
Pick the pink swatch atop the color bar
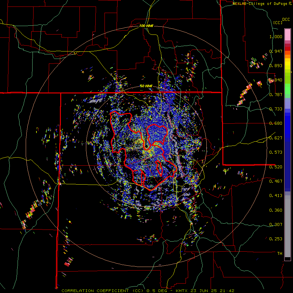coord(287,35)
